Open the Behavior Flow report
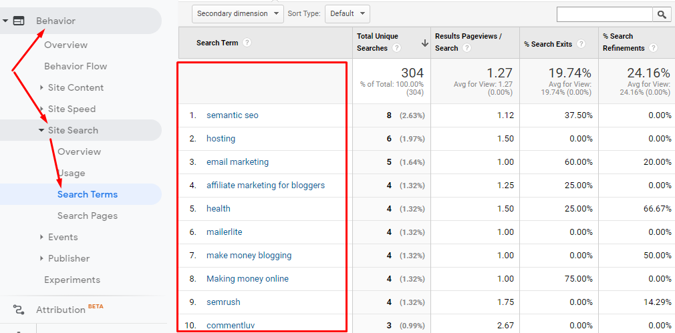 coord(76,66)
